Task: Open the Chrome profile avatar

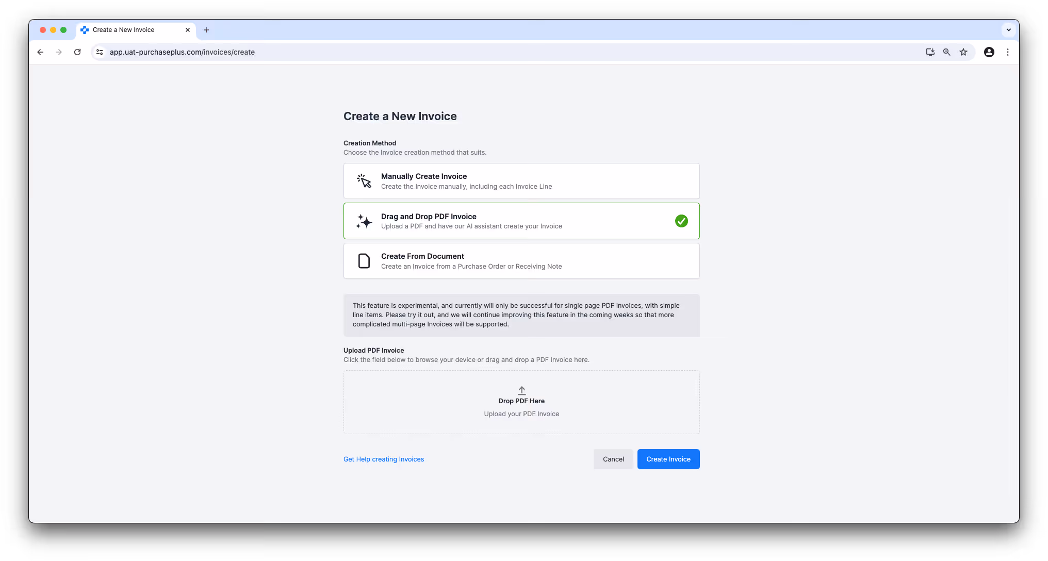Action: tap(989, 52)
